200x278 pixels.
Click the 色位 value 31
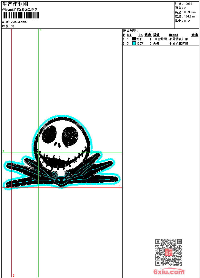[x=13, y=26]
